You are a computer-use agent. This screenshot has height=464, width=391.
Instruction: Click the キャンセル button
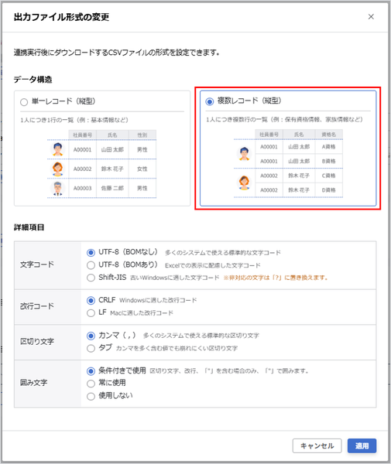click(x=317, y=445)
